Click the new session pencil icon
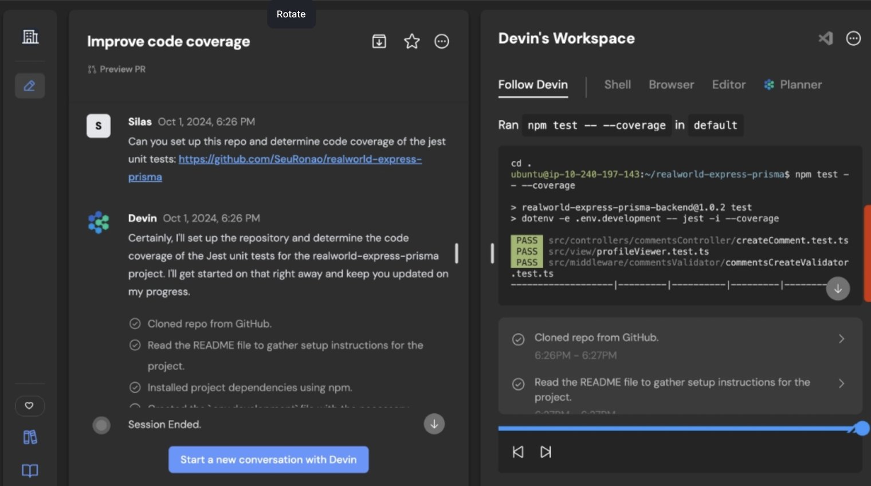 click(30, 86)
